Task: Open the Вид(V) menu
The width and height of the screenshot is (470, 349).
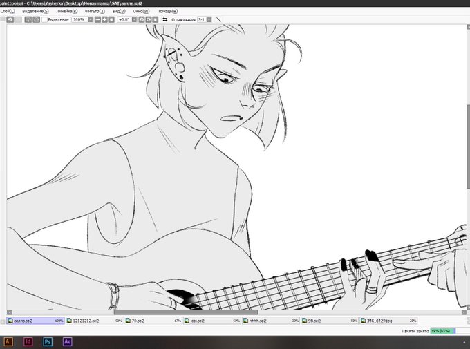Action: point(119,11)
